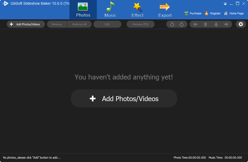Open the title bar dropdown arrow
This screenshot has width=248, height=162.
225,4
